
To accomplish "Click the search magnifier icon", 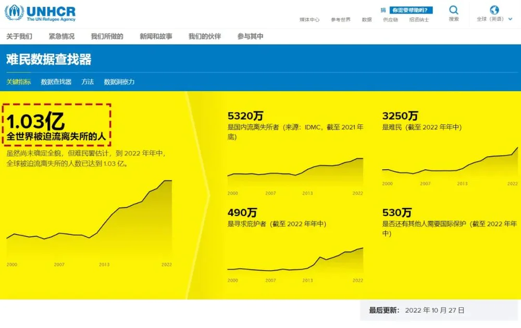I will 454,10.
